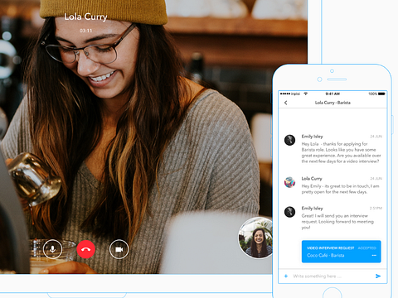Click the Lola Curry caller name

85,17
